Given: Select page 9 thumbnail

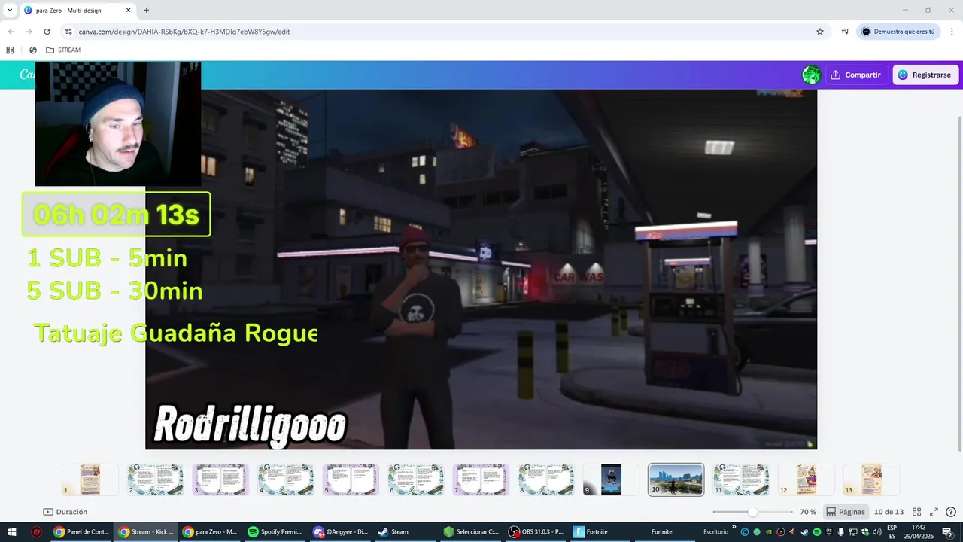Looking at the screenshot, I should coord(611,480).
